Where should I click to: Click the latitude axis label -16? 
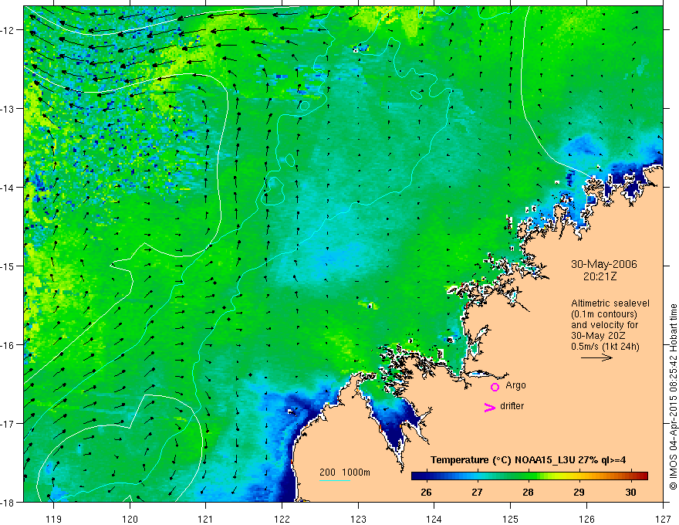pyautogui.click(x=8, y=345)
